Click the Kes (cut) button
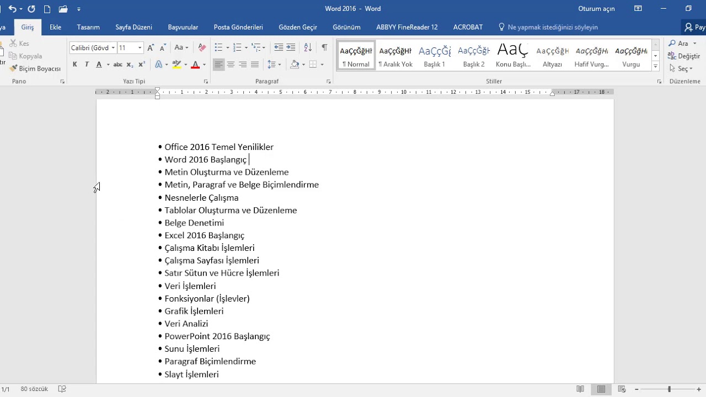The width and height of the screenshot is (706, 397). tap(19, 44)
